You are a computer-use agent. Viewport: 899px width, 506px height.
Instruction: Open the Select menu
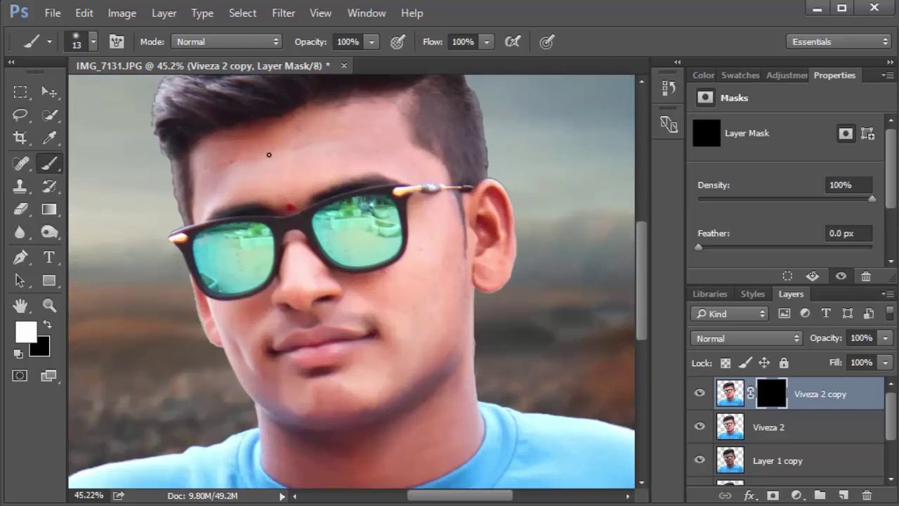pos(242,13)
